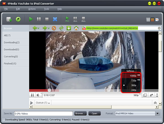Stop loading the page with the orange icon

click(x=54, y=28)
